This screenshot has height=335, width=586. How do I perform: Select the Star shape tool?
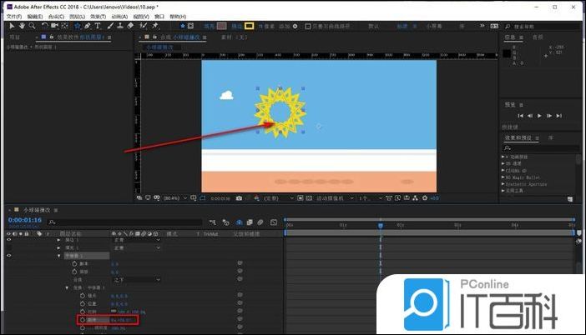click(x=78, y=26)
